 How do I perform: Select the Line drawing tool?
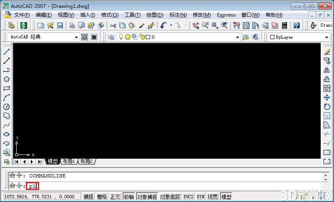7,52
